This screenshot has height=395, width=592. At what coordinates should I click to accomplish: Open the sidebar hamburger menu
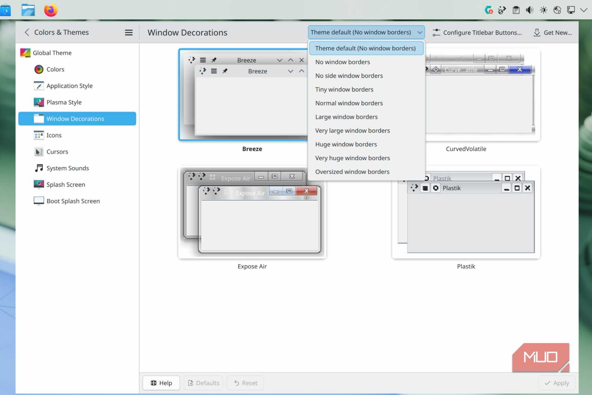pyautogui.click(x=129, y=33)
